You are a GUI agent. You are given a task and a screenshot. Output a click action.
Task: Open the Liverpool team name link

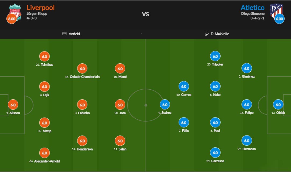(x=41, y=7)
